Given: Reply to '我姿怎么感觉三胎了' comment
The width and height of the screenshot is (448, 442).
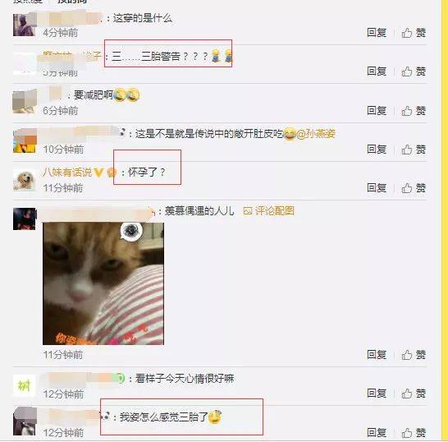Looking at the screenshot, I should [377, 433].
